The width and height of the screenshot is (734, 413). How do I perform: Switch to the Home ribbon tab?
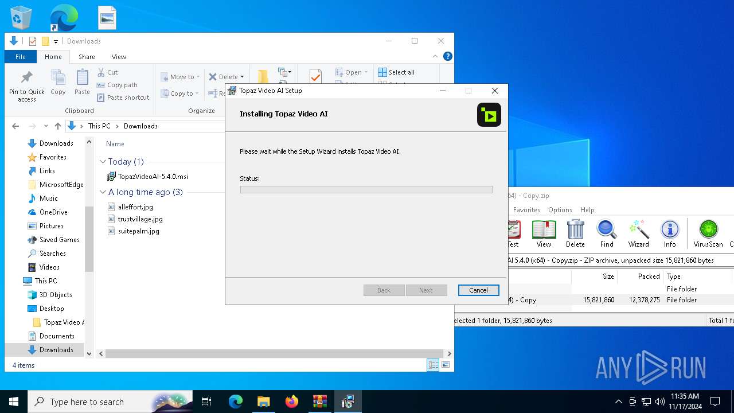(x=53, y=57)
